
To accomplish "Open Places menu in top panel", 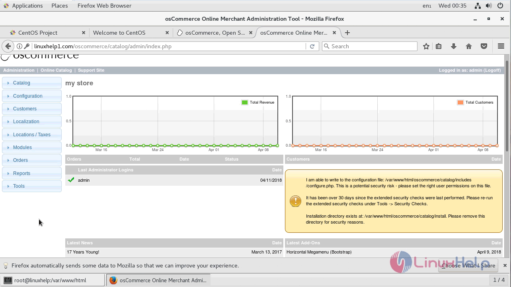I will pos(60,6).
